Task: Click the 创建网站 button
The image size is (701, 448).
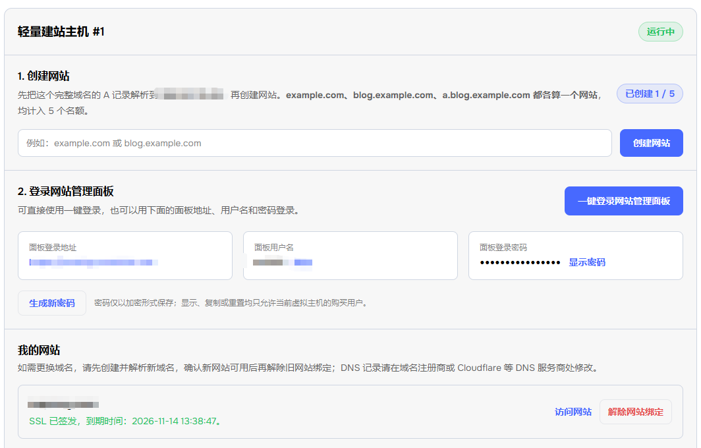Action: coord(651,143)
